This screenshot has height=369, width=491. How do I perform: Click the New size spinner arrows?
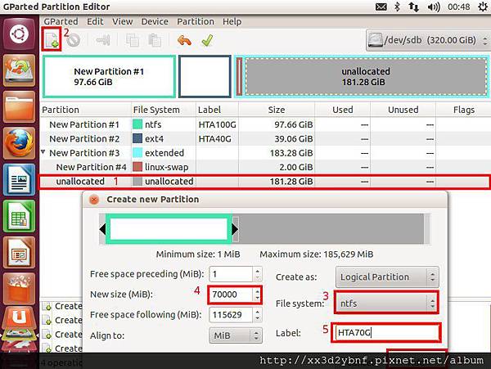tap(258, 295)
